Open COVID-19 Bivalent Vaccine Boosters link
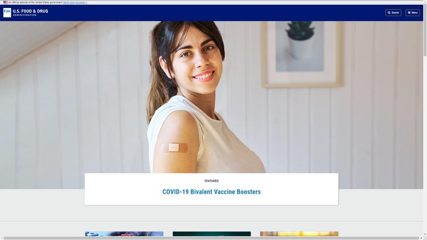The image size is (427, 240). tap(211, 192)
